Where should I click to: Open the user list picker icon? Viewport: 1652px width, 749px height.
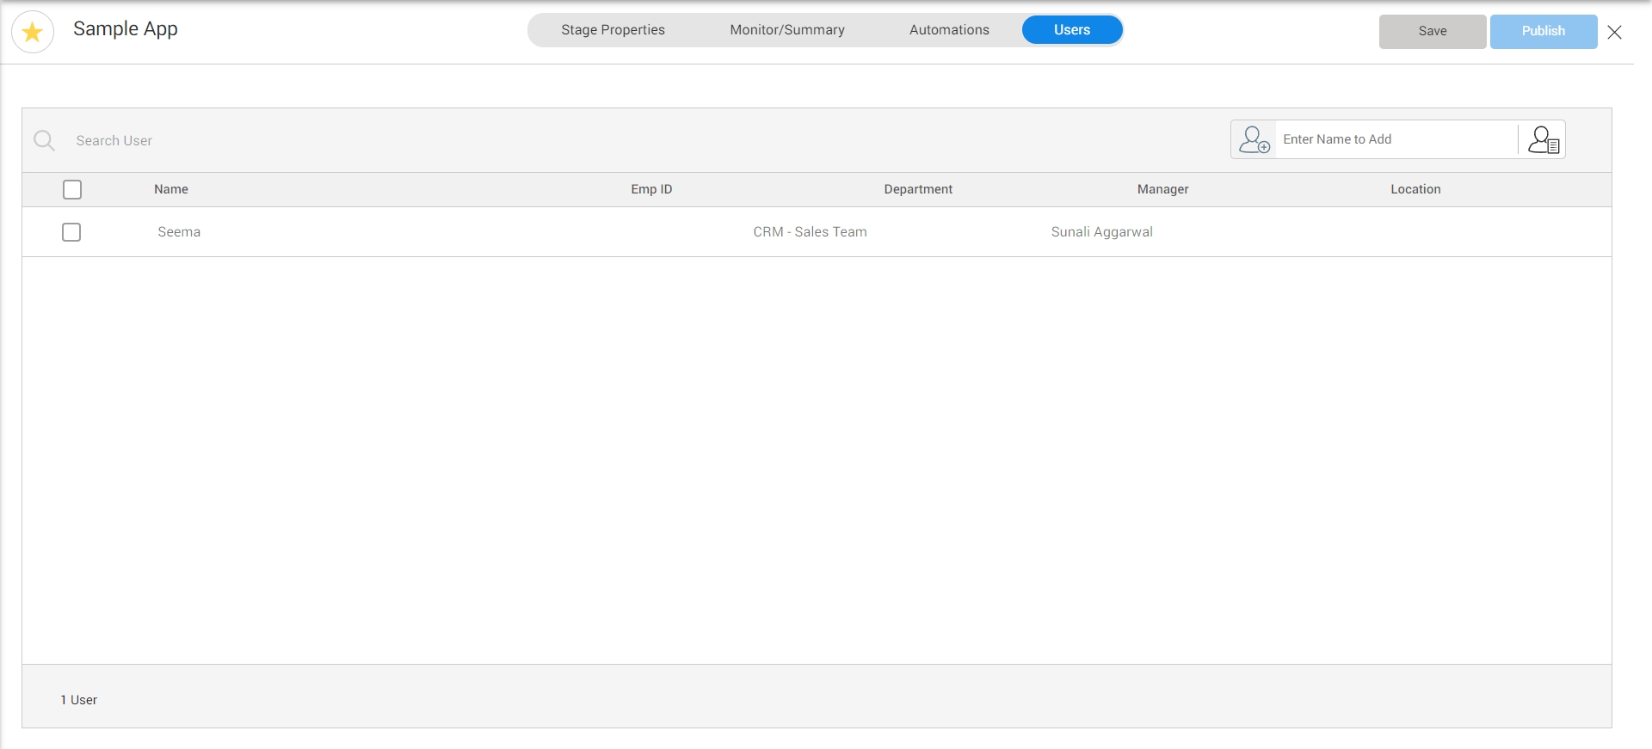(x=1543, y=139)
